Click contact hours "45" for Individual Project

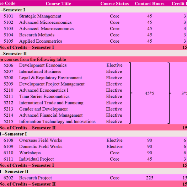[x=150, y=159]
